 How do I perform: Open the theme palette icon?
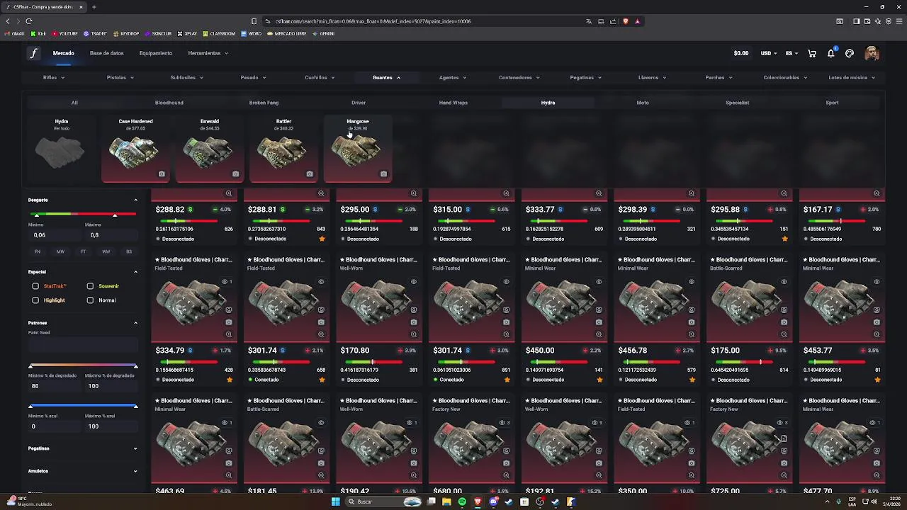click(850, 53)
